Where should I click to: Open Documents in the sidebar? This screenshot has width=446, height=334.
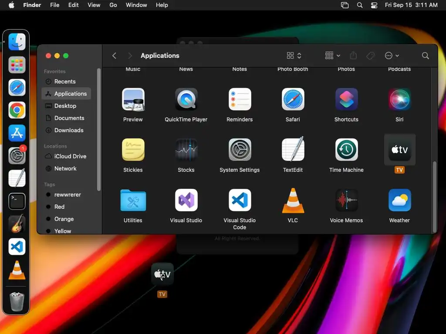pyautogui.click(x=66, y=118)
